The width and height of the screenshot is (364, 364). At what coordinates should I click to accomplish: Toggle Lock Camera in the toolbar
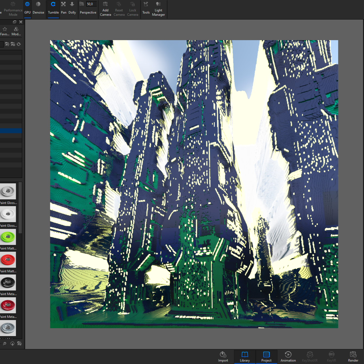pos(133,9)
